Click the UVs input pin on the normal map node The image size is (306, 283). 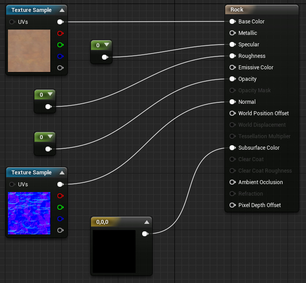12,184
